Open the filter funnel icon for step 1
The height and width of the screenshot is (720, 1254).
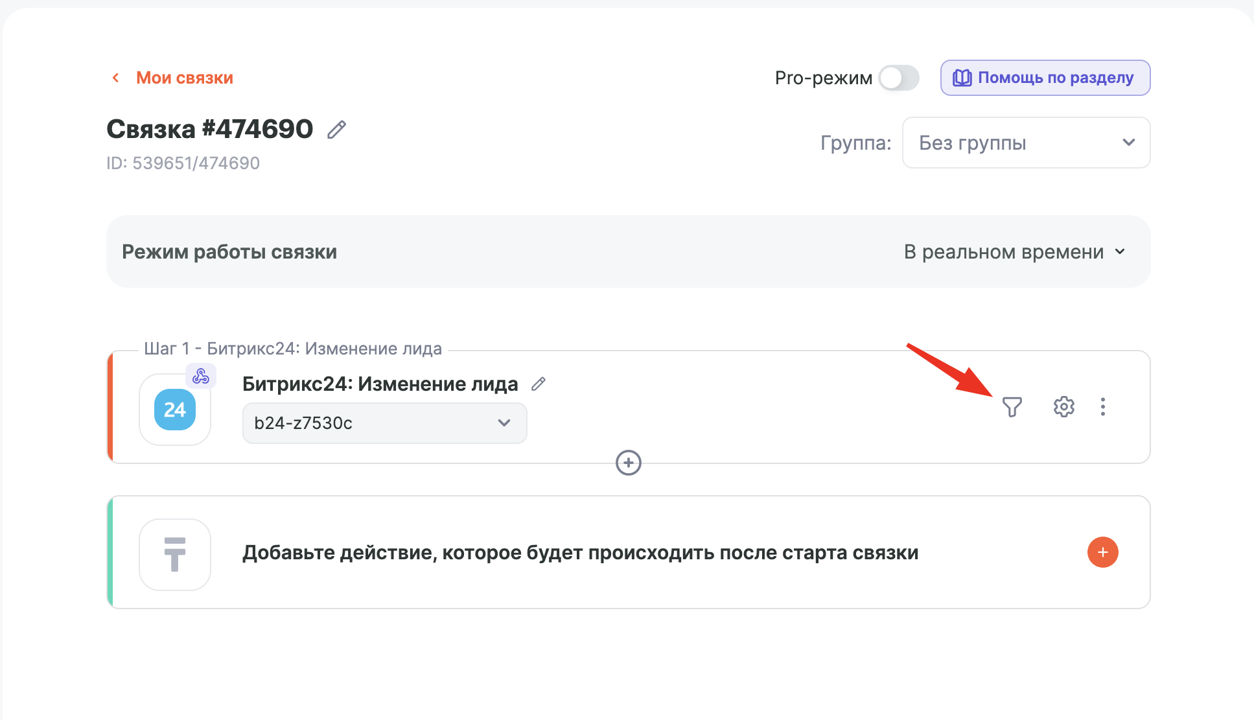[1012, 407]
